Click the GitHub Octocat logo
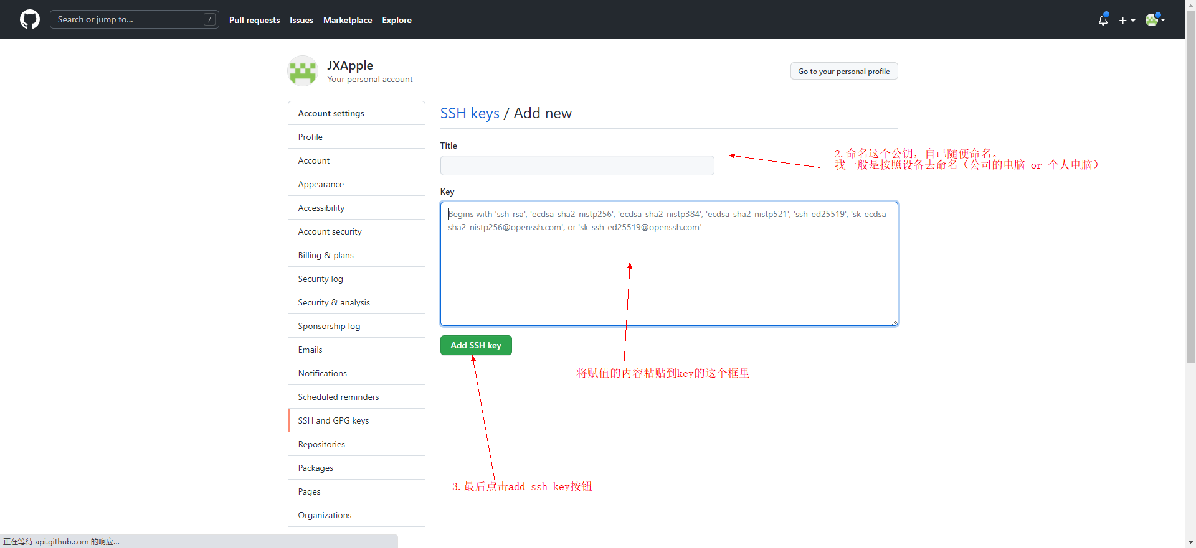 (30, 19)
